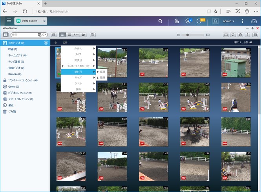
Task: Click the sort order icon above thumbnails
Action: click(65, 42)
